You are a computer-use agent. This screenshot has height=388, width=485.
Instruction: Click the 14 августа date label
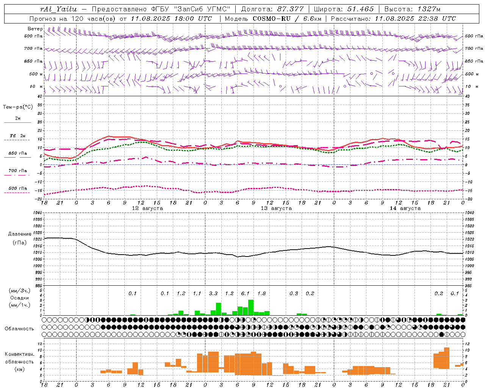point(405,208)
